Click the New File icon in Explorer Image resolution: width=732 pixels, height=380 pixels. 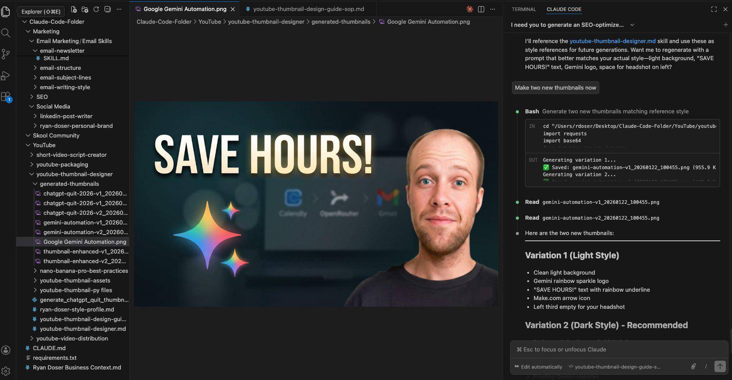coord(74,9)
